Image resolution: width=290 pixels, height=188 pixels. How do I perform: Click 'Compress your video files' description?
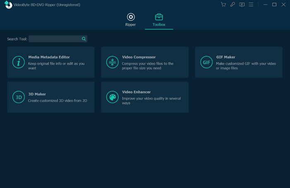(x=147, y=66)
